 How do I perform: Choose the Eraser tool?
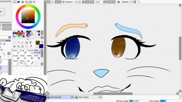click(x=23, y=57)
